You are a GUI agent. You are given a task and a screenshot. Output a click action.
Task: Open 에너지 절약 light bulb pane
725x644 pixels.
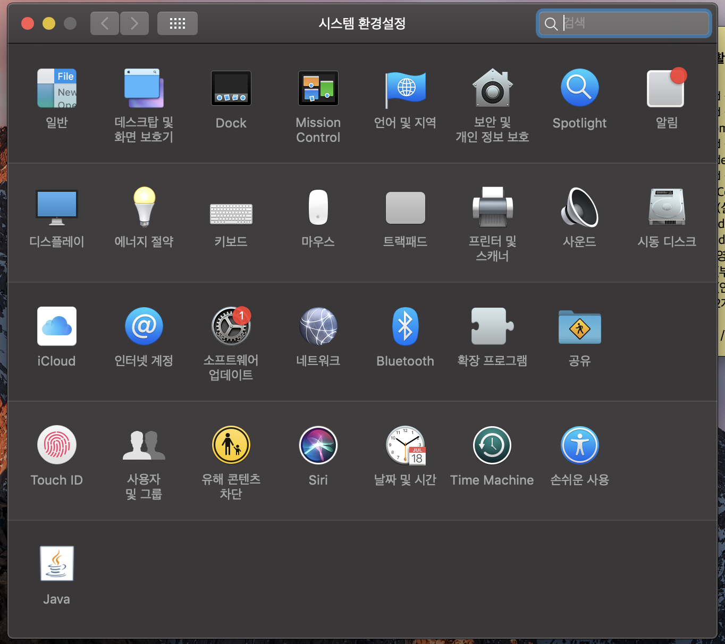tap(144, 207)
